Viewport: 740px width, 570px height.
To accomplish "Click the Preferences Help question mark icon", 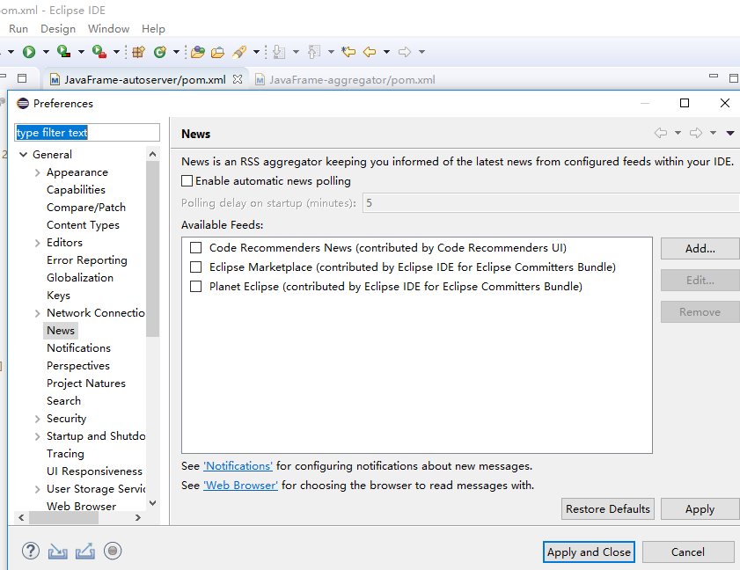I will click(x=31, y=551).
